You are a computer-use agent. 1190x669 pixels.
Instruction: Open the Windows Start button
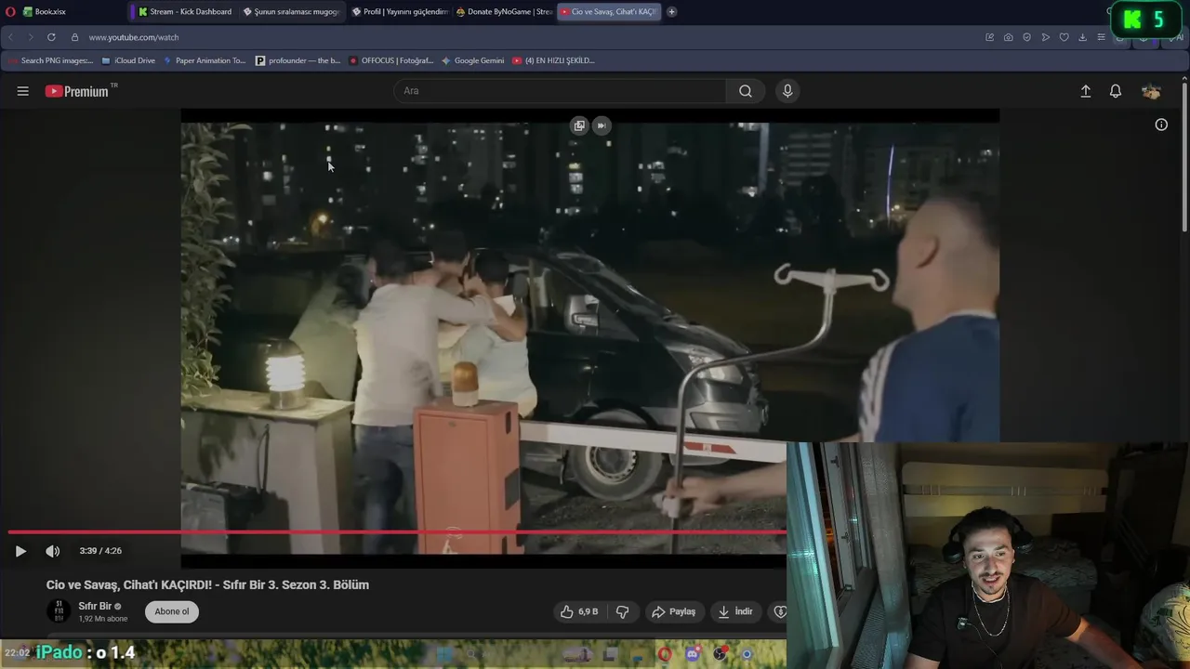point(445,654)
